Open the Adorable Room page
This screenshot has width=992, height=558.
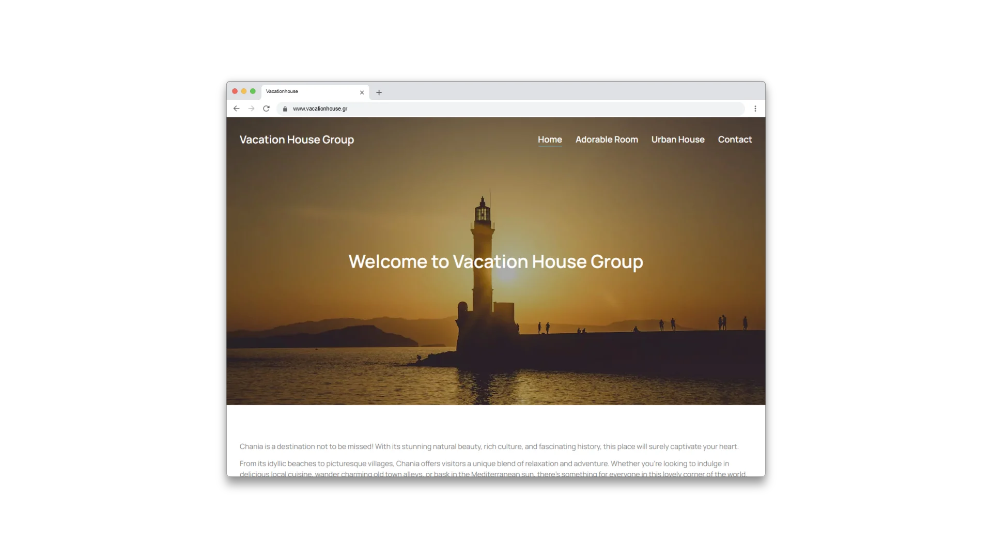(x=607, y=139)
